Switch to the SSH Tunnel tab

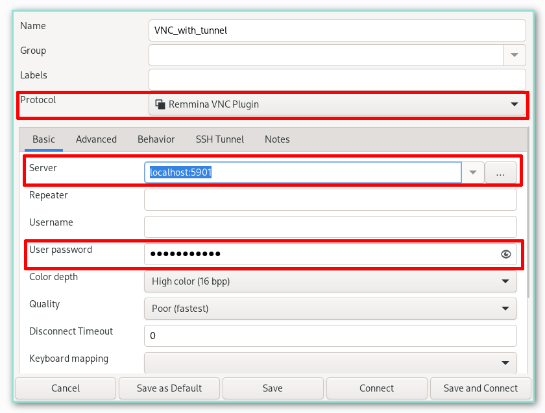coord(220,139)
